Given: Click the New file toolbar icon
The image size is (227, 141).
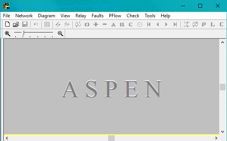Looking at the screenshot, I should 7,24.
